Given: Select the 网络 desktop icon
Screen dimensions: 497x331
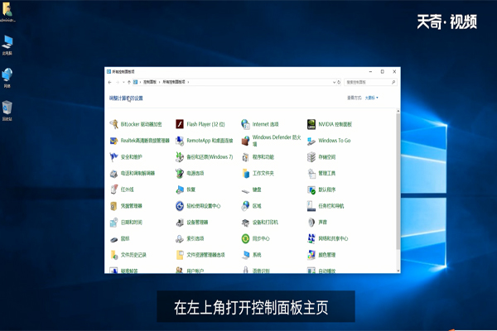Looking at the screenshot, I should pos(7,78).
